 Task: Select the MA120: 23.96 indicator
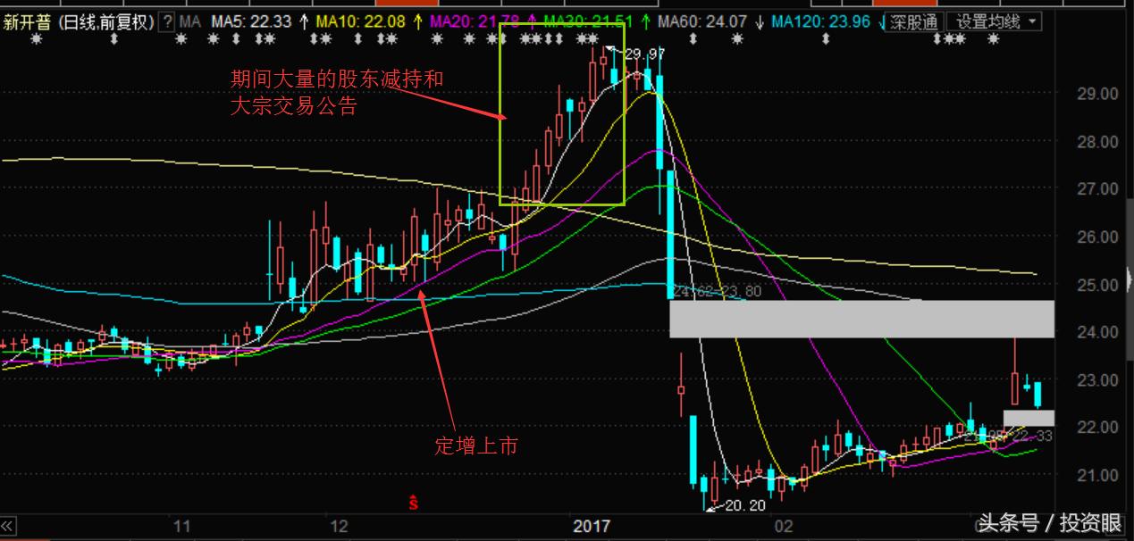821,21
